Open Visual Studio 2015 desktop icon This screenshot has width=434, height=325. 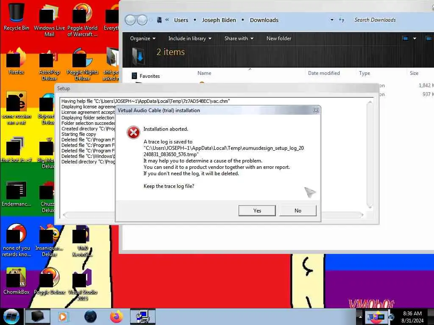pyautogui.click(x=82, y=284)
